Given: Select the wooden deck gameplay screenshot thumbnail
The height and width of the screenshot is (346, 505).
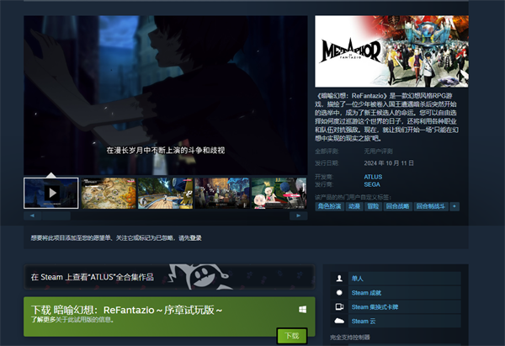Looking at the screenshot, I should [165, 193].
